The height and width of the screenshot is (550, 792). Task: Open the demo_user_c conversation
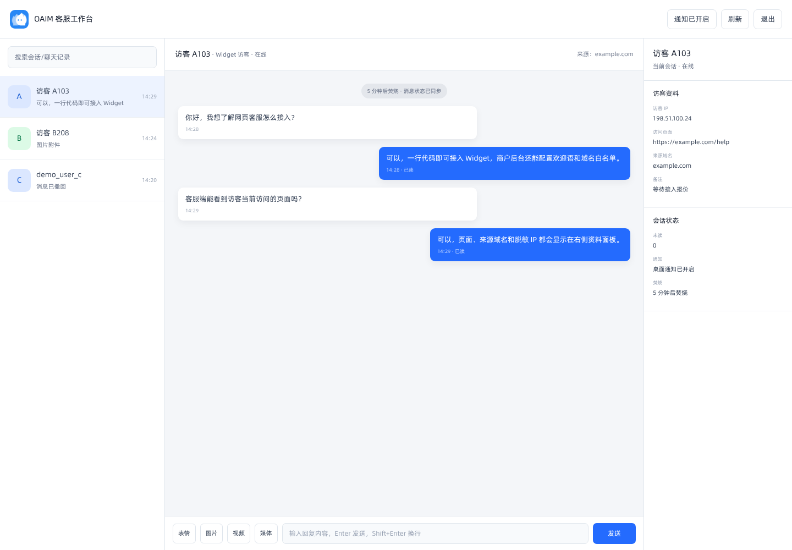click(82, 180)
